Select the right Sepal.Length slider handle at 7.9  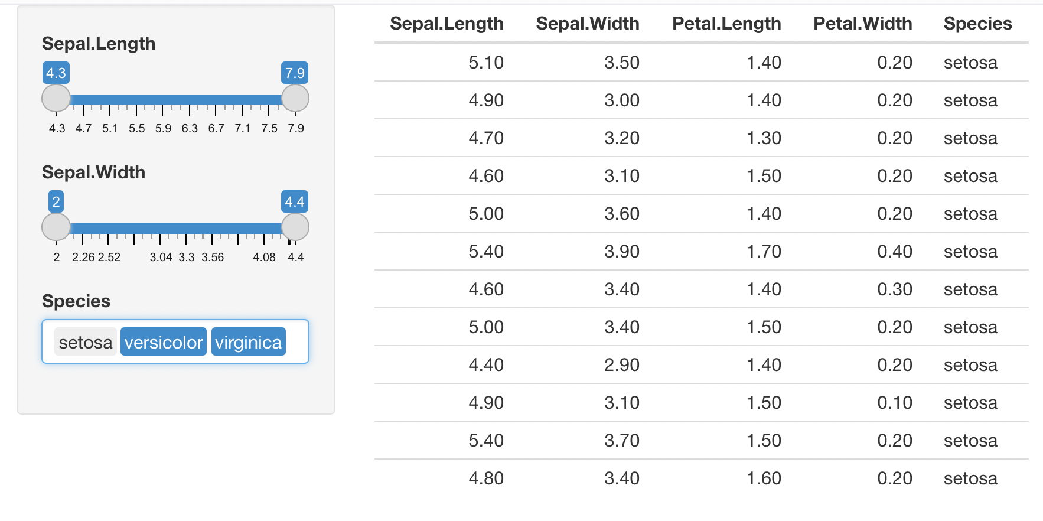294,99
